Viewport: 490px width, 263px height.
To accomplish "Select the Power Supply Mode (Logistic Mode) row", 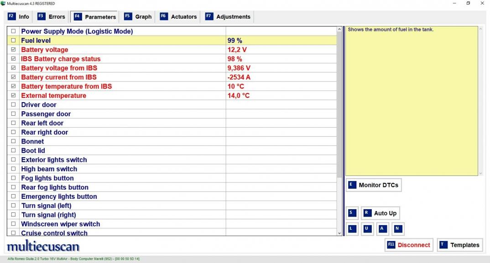I will (172, 31).
